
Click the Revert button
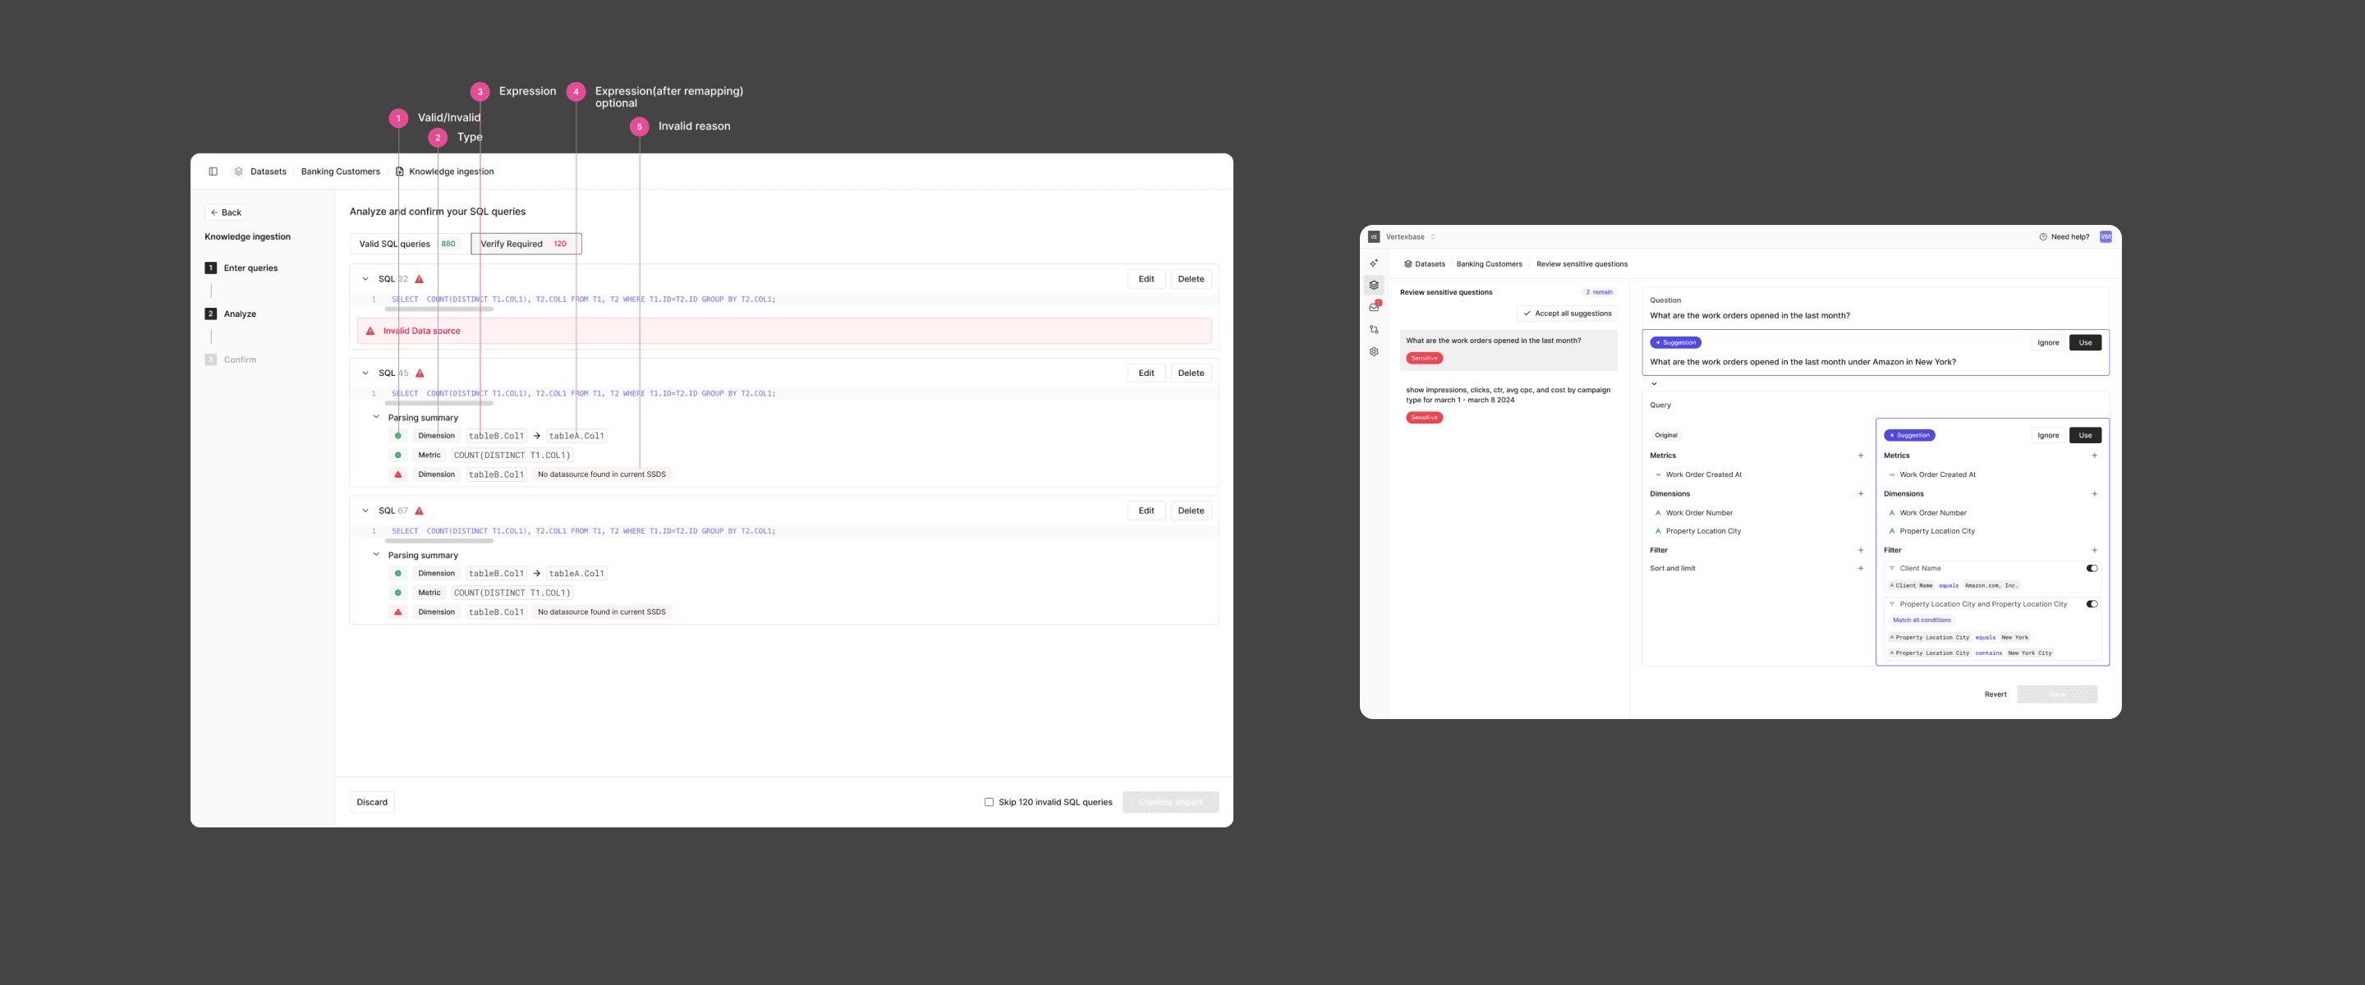(1995, 695)
